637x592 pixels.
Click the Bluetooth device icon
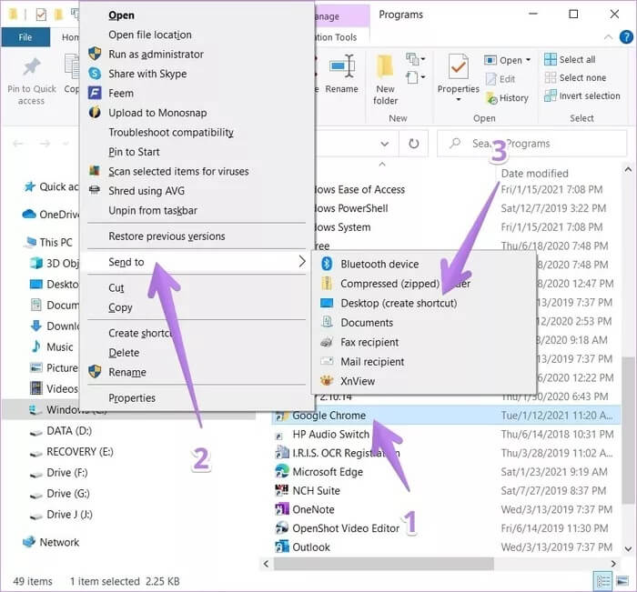(x=327, y=264)
